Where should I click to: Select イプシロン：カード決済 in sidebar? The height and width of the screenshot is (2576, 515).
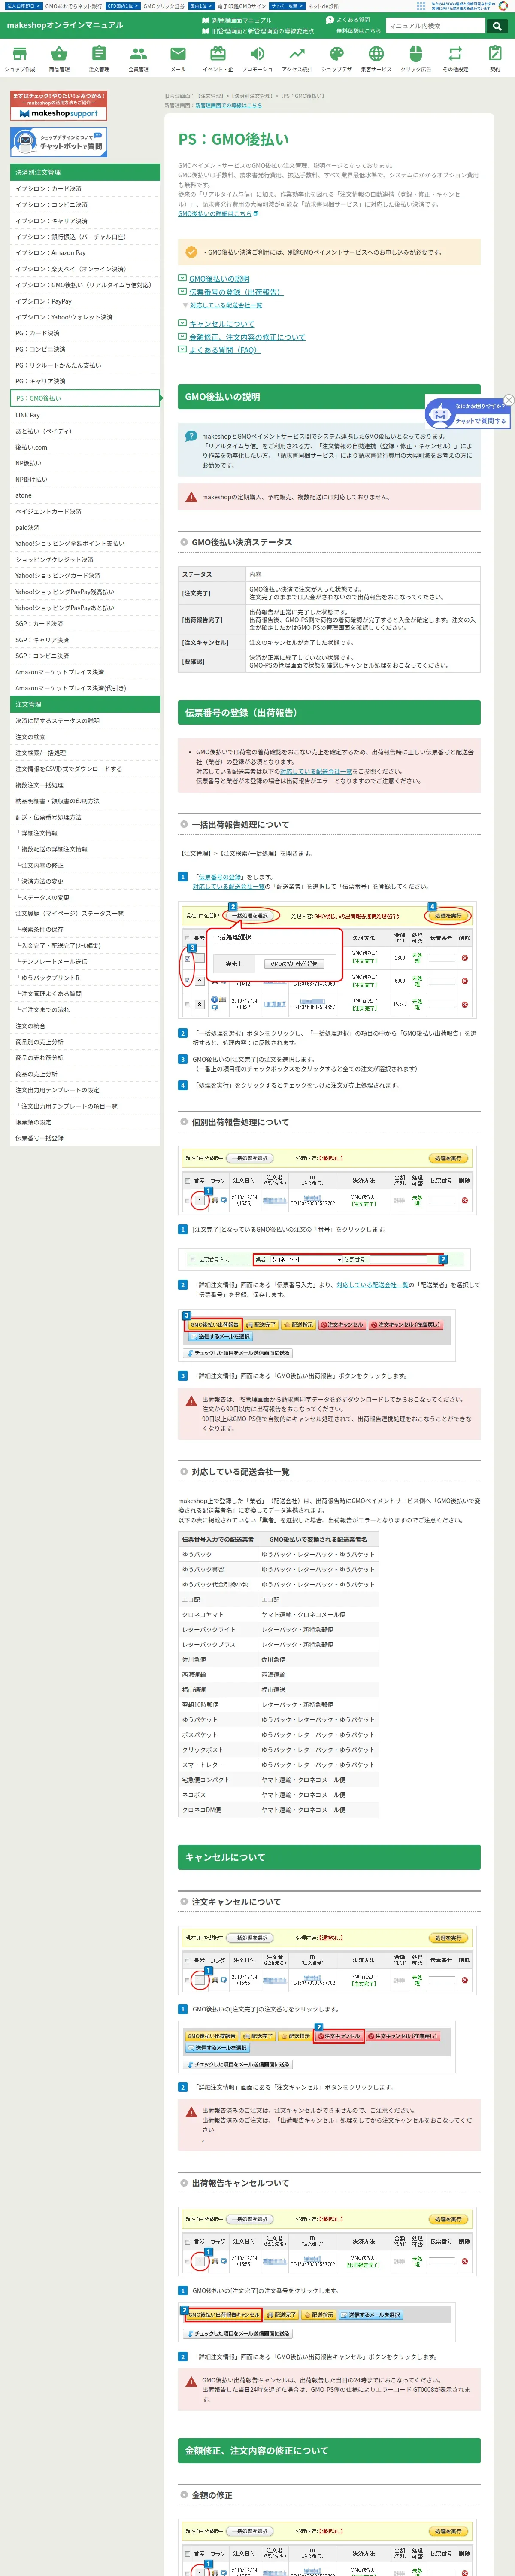pos(85,188)
